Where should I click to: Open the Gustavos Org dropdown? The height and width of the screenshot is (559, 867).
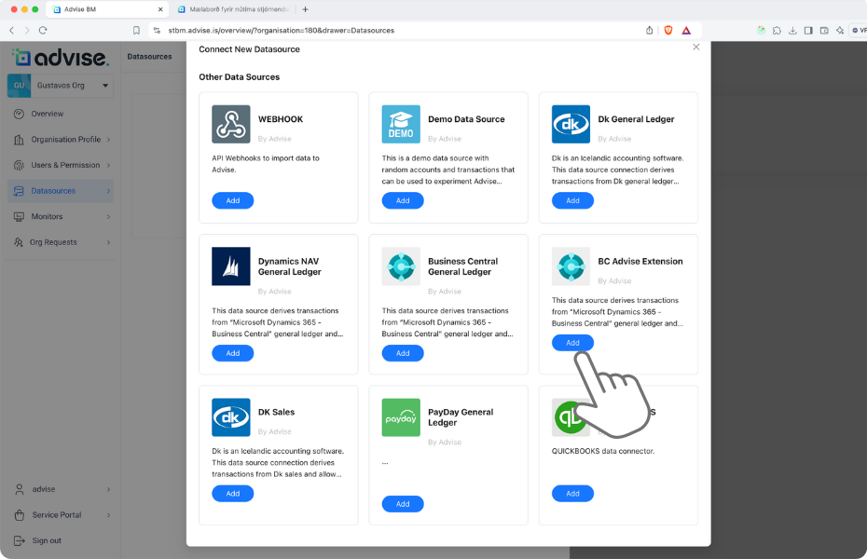106,86
